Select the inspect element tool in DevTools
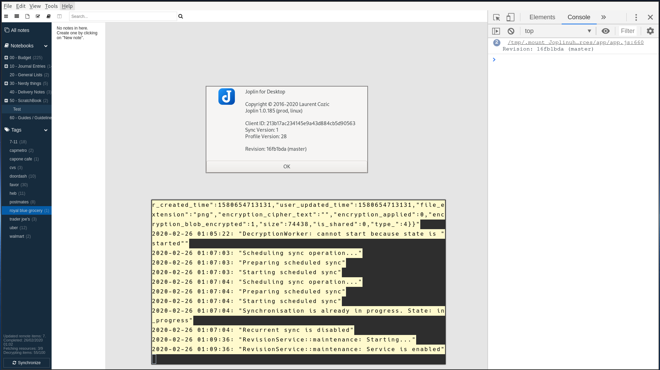The width and height of the screenshot is (660, 370). click(x=496, y=17)
